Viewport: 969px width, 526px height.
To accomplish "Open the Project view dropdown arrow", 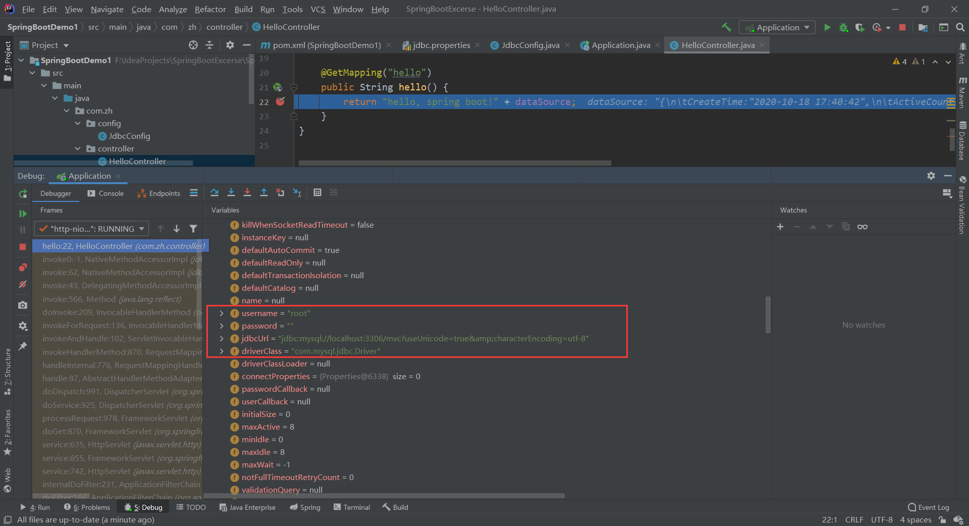I will (x=66, y=45).
